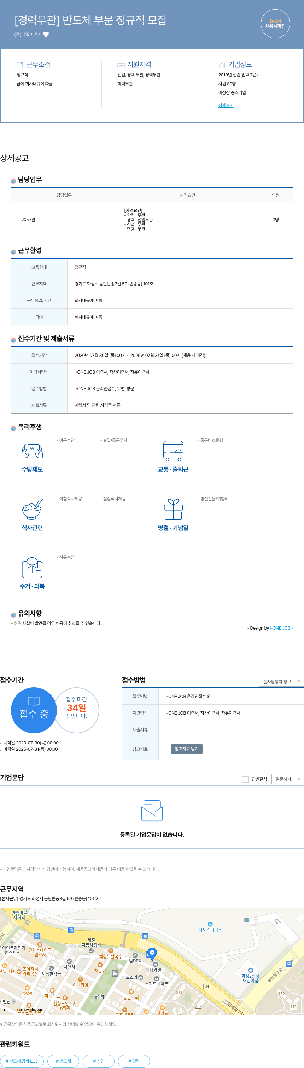The width and height of the screenshot is (304, 1068).
Task: Click the 야근수당 benefit text
Action: [x=66, y=440]
